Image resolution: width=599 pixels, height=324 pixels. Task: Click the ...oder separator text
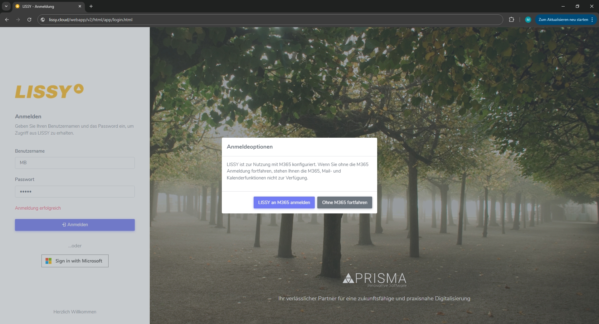point(75,246)
